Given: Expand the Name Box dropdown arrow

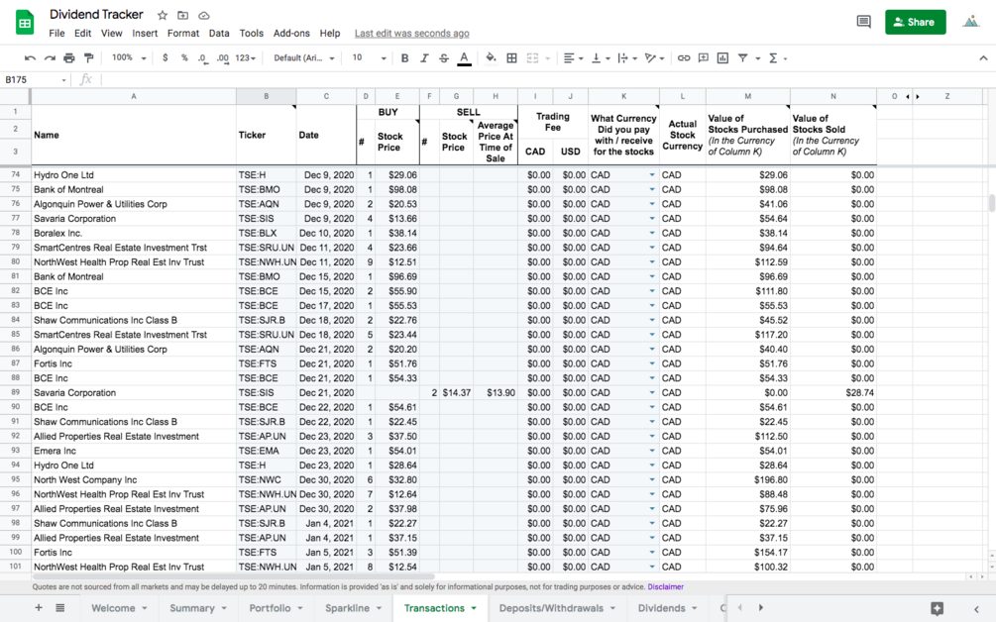Looking at the screenshot, I should tap(63, 80).
